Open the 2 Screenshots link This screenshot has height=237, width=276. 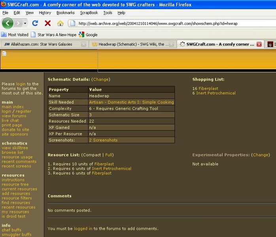click(103, 140)
